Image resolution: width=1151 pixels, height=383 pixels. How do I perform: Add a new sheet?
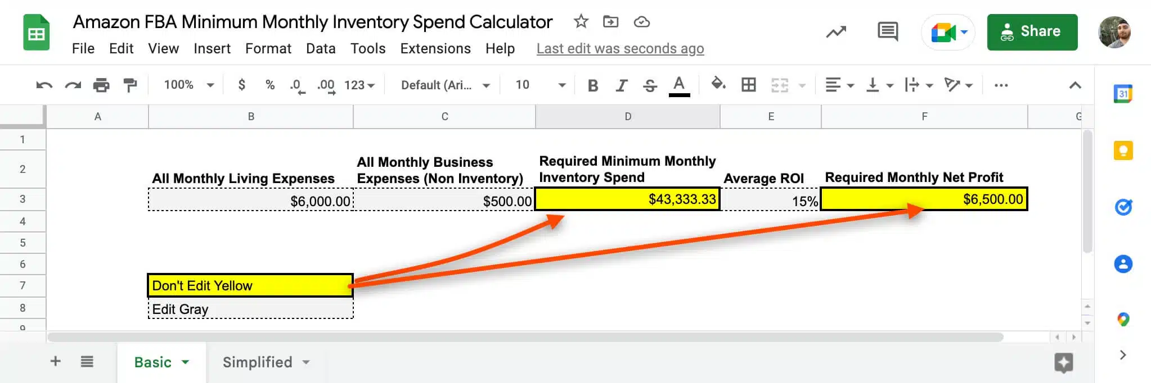click(55, 361)
